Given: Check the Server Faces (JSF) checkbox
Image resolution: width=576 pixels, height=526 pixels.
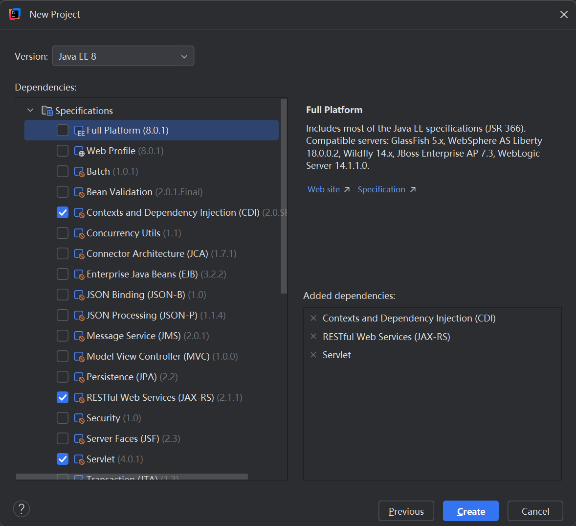Looking at the screenshot, I should pos(63,438).
